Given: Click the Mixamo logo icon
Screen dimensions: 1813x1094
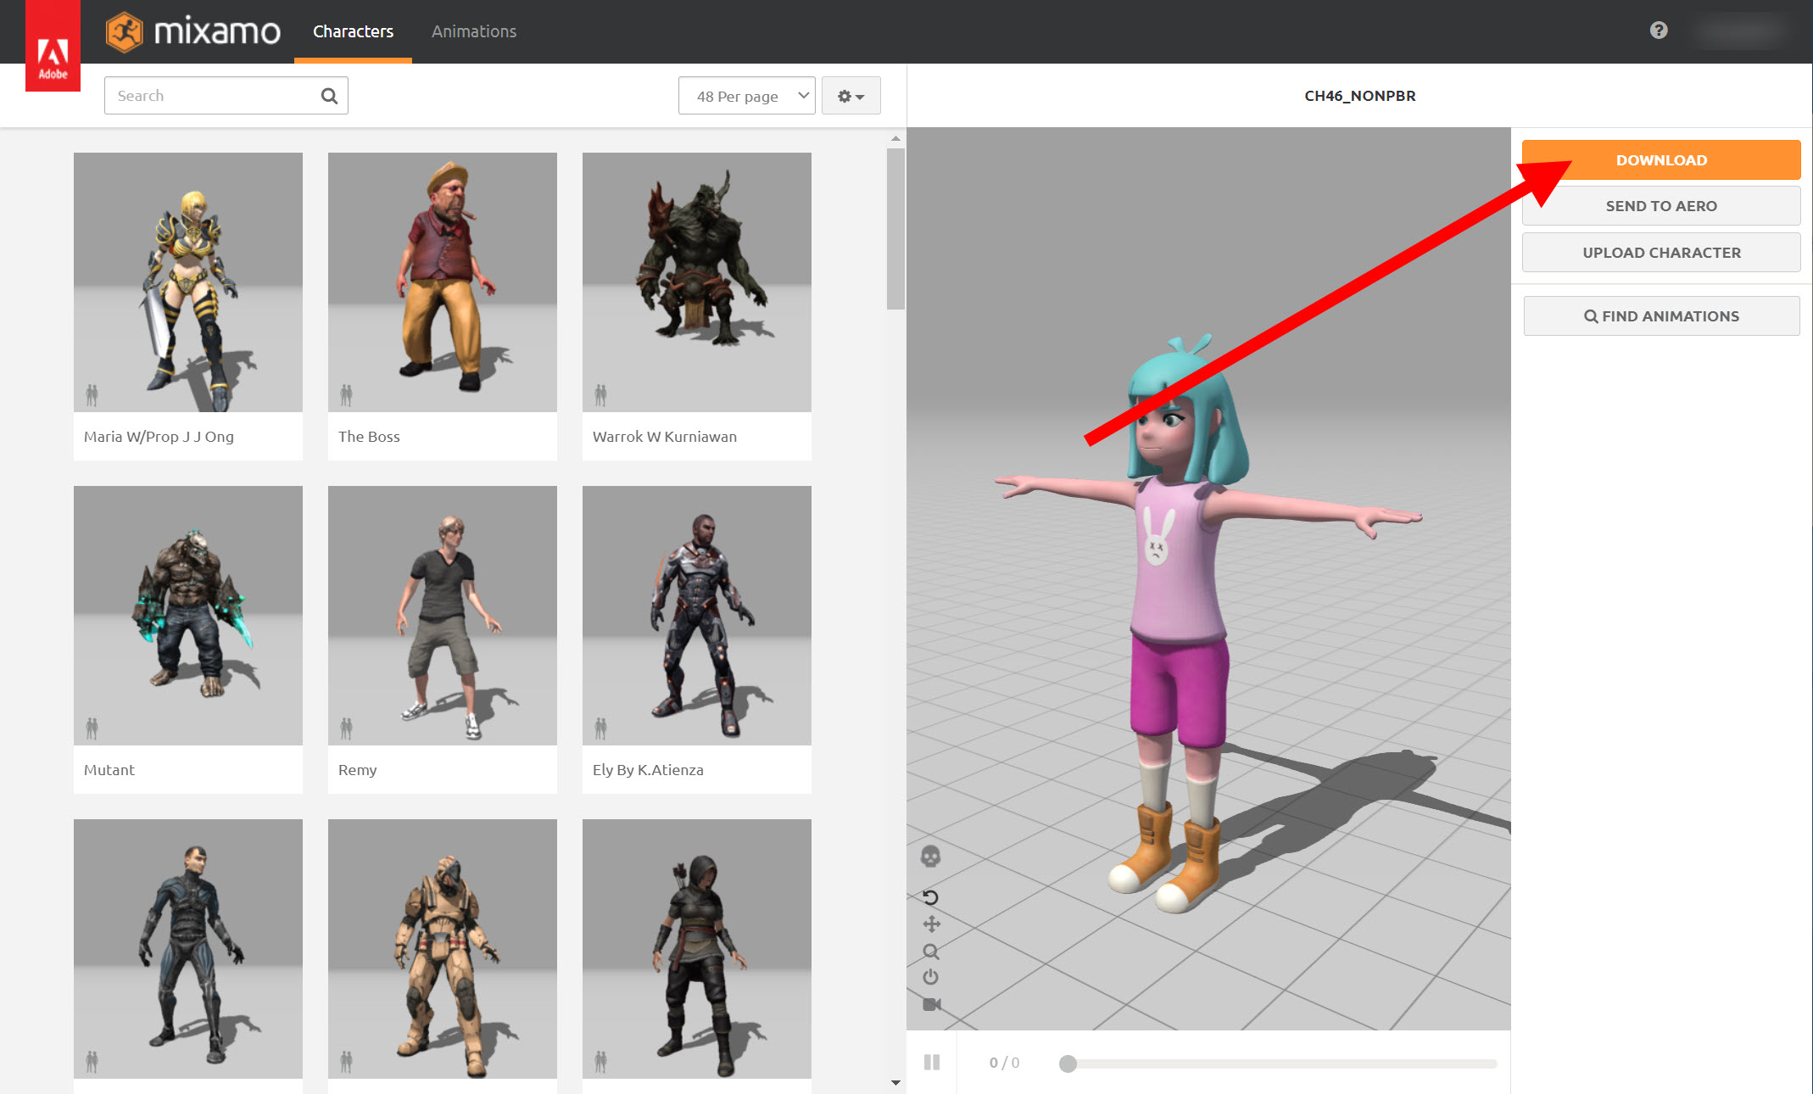Looking at the screenshot, I should (x=125, y=32).
